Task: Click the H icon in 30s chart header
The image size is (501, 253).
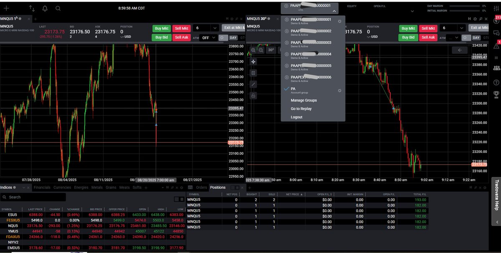Action: click(469, 19)
